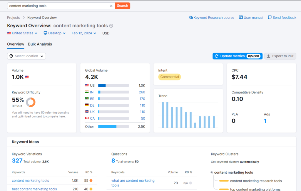The image size is (301, 191).
Task: Open the 327 Keyword Variations link
Action: click(17, 160)
